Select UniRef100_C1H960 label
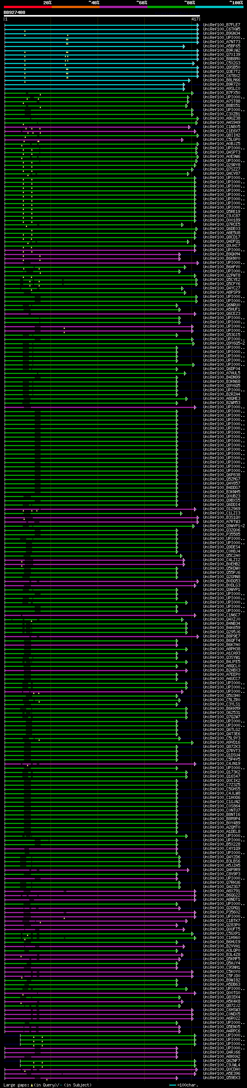This screenshot has width=247, height=1088. point(222,937)
